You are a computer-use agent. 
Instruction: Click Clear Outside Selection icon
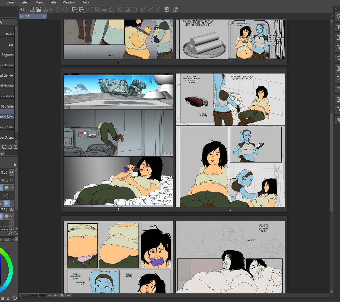coord(98,9)
